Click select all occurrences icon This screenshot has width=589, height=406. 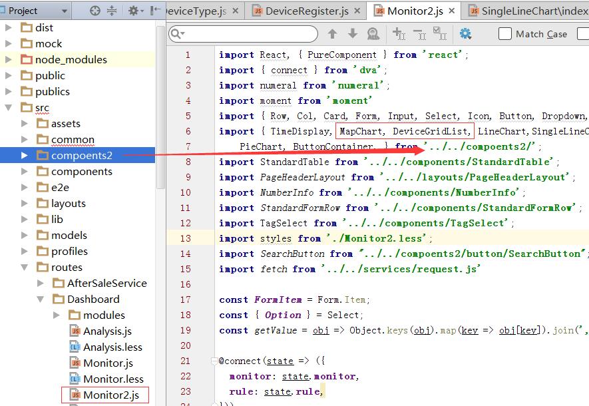click(x=440, y=33)
